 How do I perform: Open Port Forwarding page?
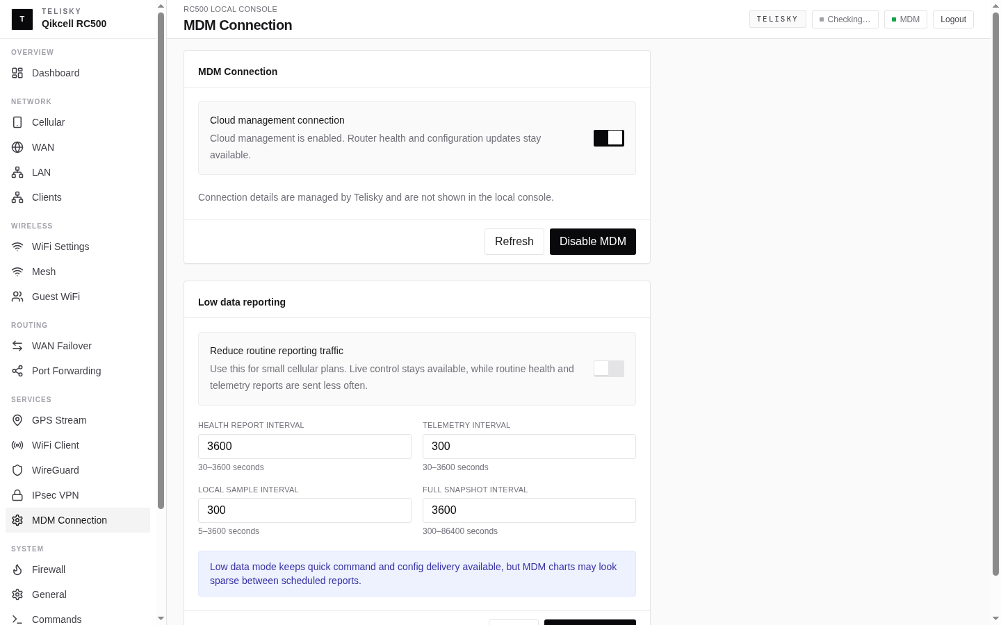click(78, 371)
